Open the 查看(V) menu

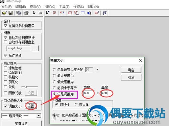click(x=35, y=7)
